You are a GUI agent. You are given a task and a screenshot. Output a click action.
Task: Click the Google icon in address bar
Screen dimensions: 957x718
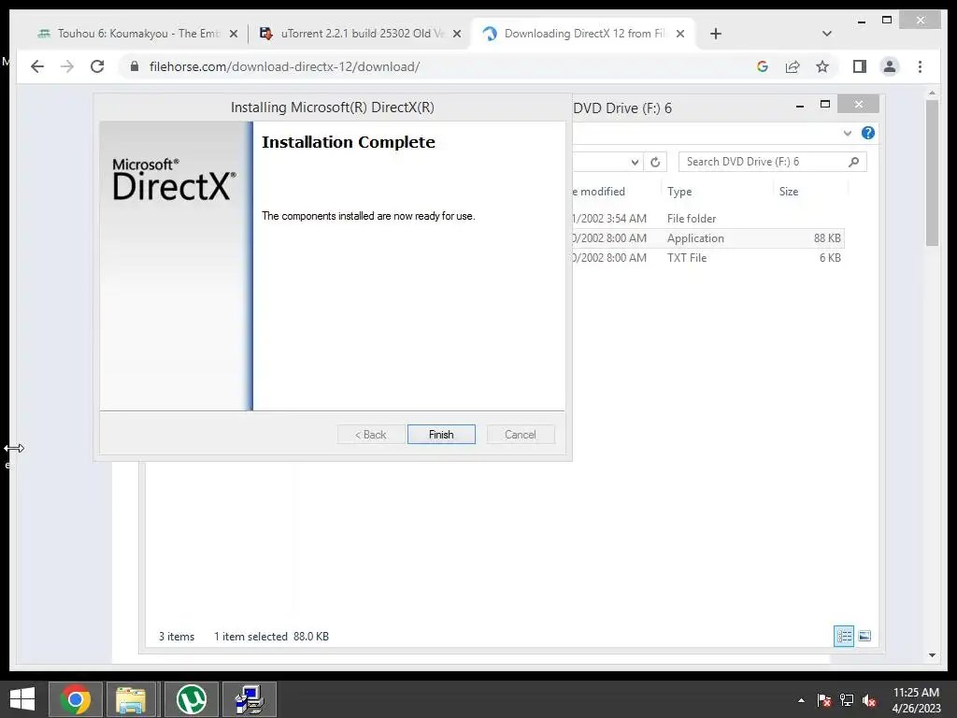click(x=763, y=66)
